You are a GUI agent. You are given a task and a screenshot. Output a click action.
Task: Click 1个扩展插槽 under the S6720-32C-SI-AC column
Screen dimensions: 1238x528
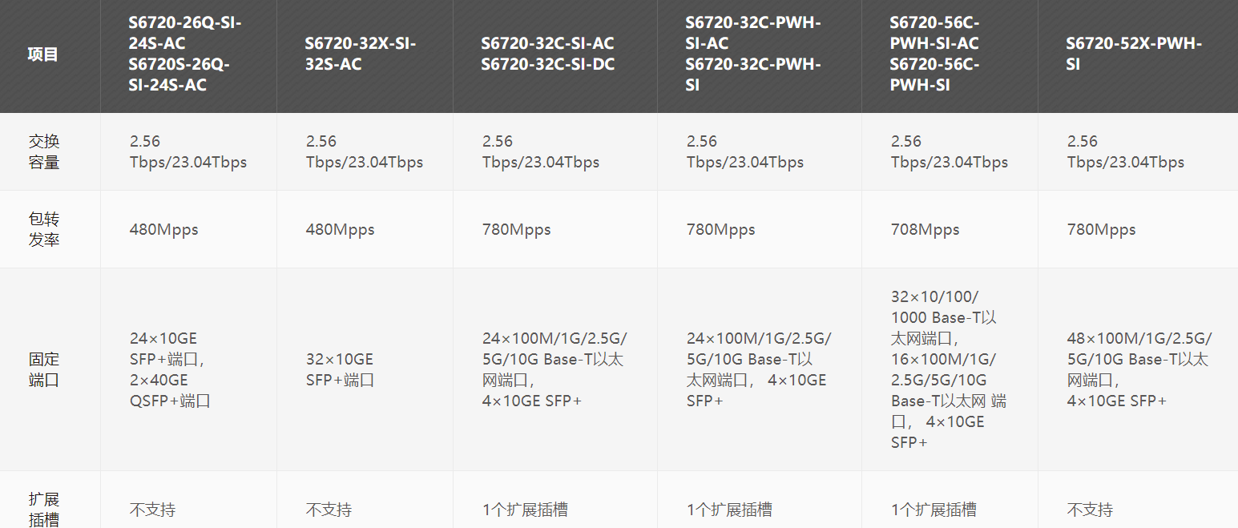[x=525, y=510]
